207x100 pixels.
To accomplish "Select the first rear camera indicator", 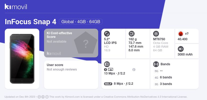I will click(105, 70).
